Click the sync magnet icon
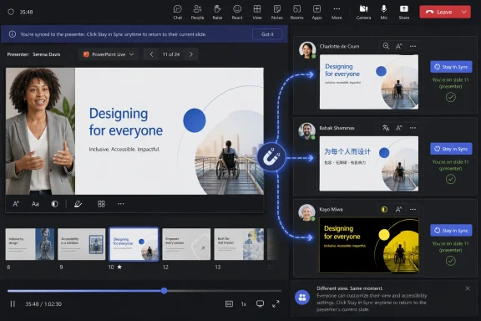This screenshot has height=321, width=481. coord(271,157)
